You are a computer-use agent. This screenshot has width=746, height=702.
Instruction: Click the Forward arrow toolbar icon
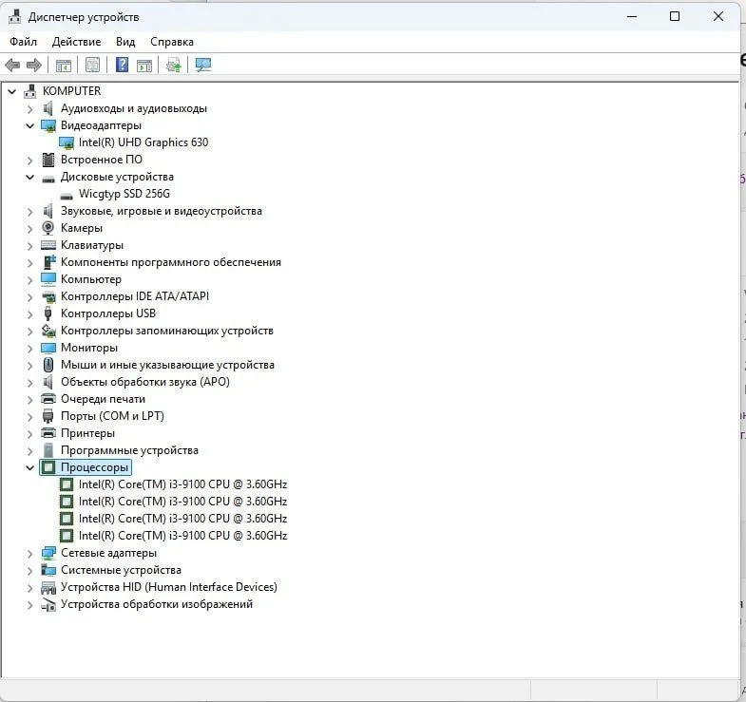pos(34,65)
